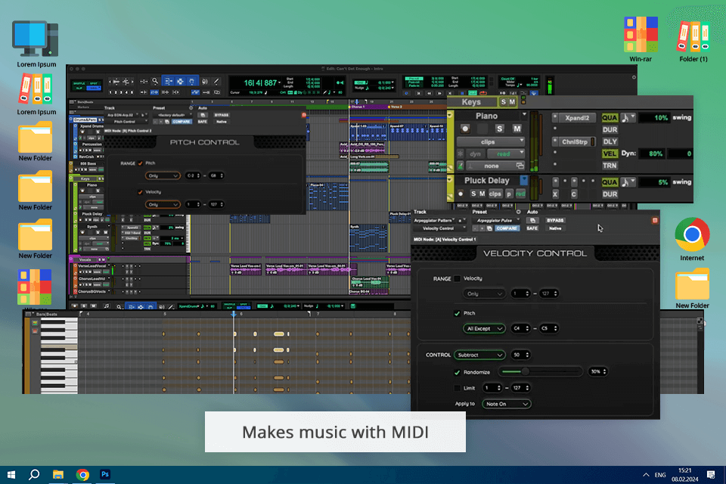Open taskbar search

pyautogui.click(x=34, y=475)
